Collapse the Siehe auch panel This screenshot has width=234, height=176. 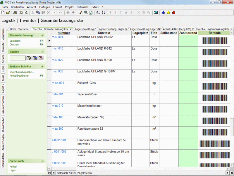42,161
